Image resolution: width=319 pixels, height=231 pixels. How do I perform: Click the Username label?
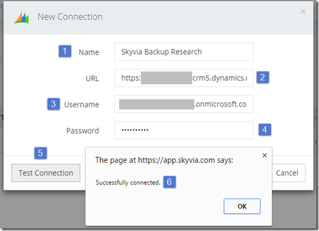click(x=82, y=105)
